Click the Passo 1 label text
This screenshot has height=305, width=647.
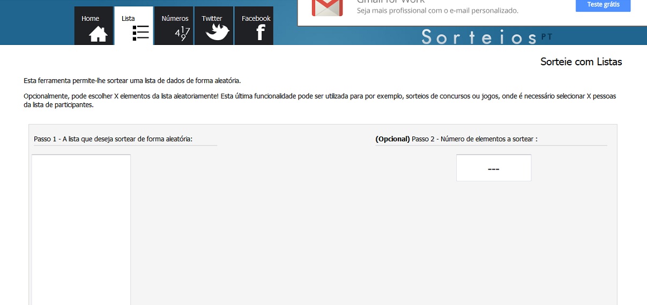pos(113,139)
